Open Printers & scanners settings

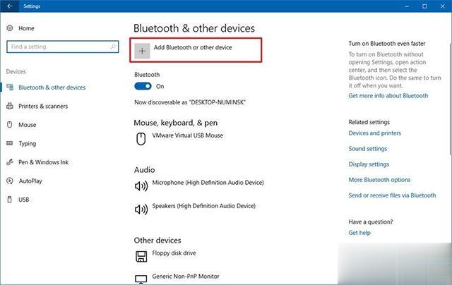pos(43,106)
